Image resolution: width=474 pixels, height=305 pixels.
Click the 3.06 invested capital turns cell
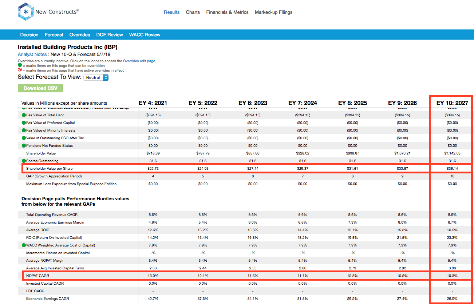point(452,268)
